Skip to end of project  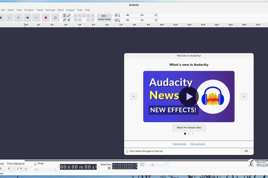coord(36,17)
